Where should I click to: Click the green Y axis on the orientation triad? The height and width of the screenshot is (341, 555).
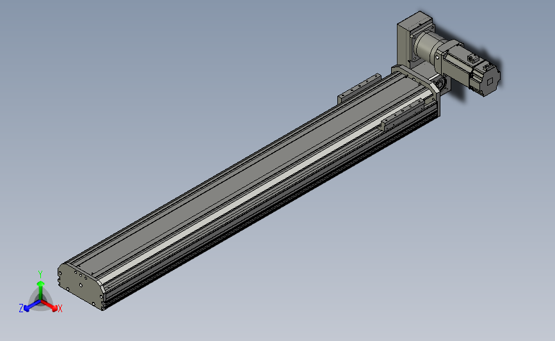pos(41,291)
